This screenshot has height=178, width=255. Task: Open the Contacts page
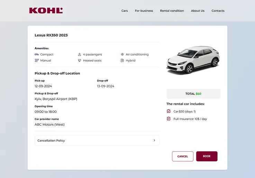coord(218,11)
